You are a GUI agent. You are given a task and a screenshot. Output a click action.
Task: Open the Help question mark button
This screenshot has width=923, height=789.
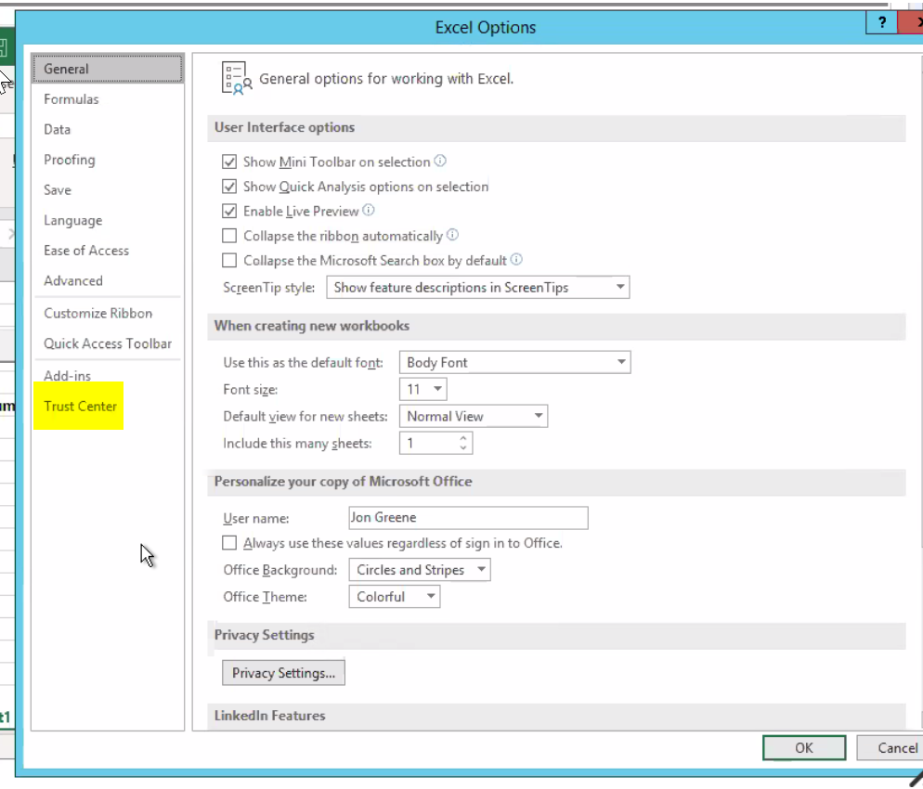click(x=882, y=22)
